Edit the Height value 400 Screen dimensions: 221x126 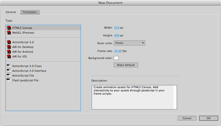(x=117, y=36)
